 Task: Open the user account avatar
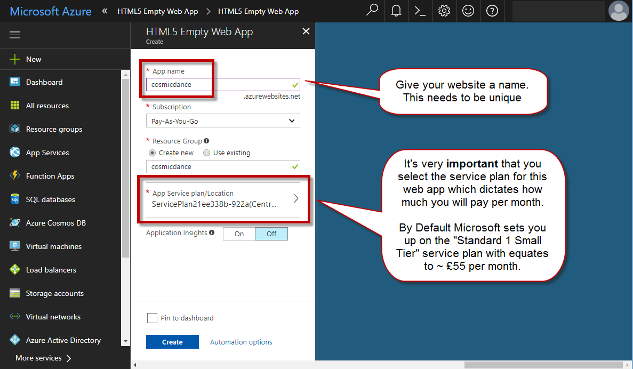tap(619, 11)
